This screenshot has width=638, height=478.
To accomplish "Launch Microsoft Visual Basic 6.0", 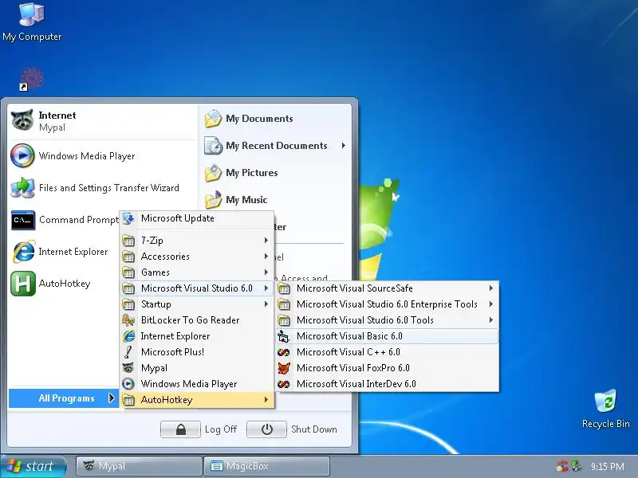I will [x=387, y=336].
